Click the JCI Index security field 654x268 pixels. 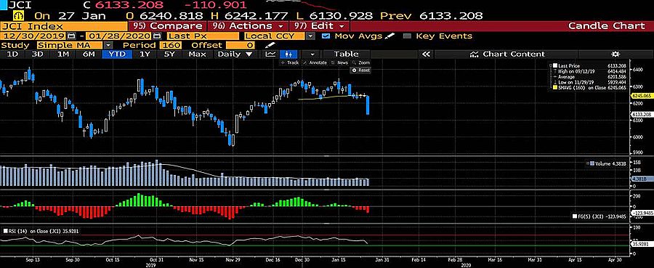click(63, 25)
